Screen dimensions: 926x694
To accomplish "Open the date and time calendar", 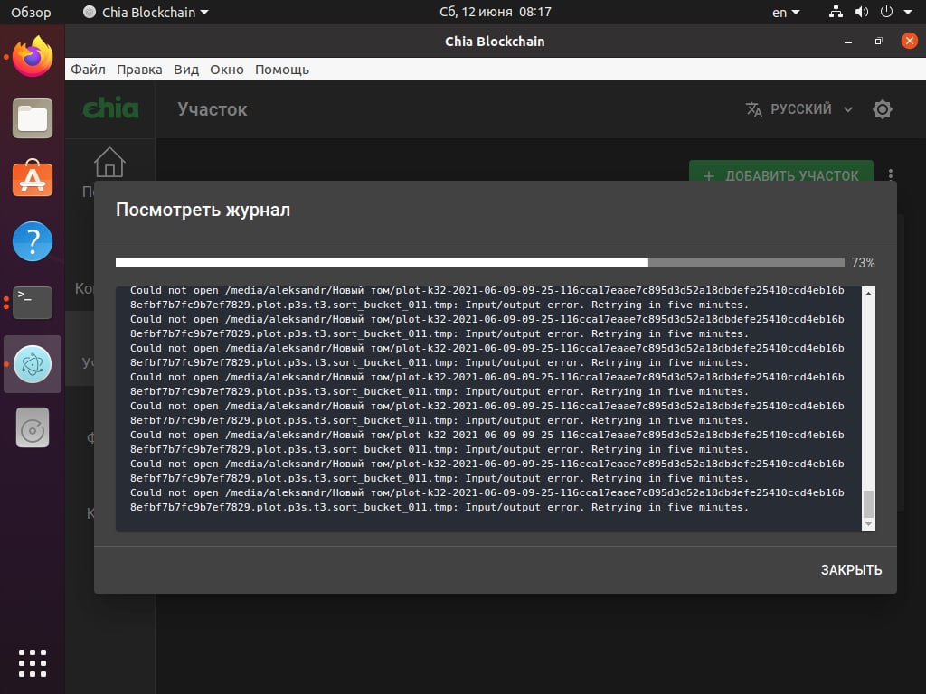I will [x=495, y=13].
